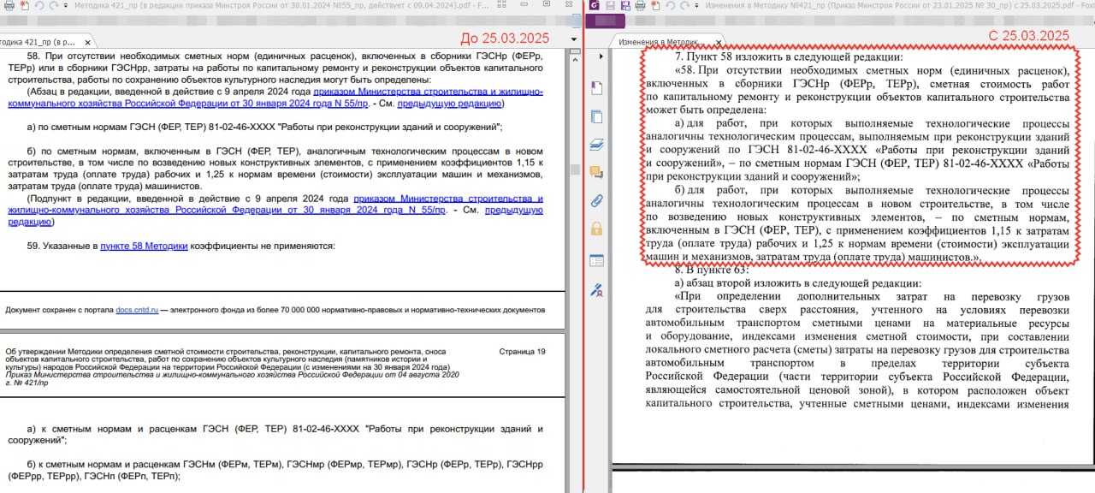Click Save As icon in right window toolbar
The width and height of the screenshot is (1095, 493).
pyautogui.click(x=625, y=5)
